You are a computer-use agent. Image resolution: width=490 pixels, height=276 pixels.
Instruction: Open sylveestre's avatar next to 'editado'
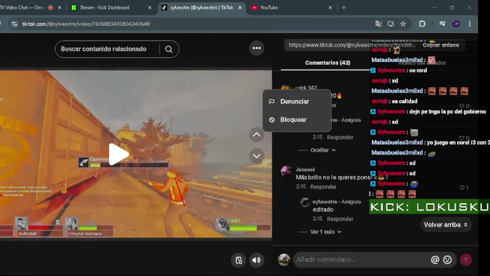(x=305, y=202)
